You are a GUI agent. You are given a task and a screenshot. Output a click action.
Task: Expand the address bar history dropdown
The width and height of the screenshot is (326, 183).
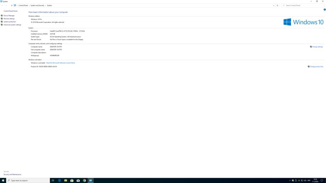273,5
